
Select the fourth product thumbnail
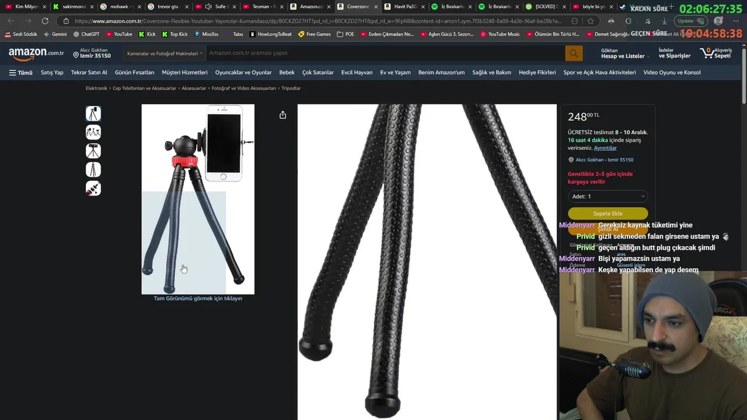tap(93, 169)
